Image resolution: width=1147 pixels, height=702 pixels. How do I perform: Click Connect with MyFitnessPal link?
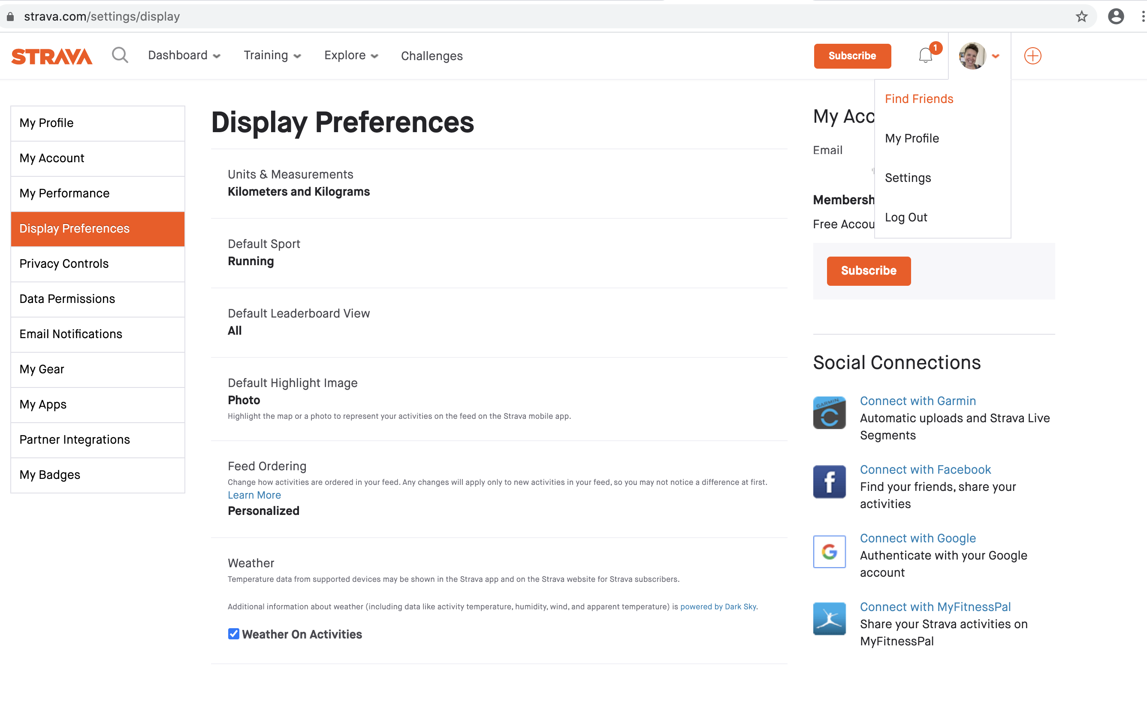935,607
